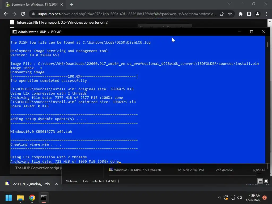Click the console line "Creating winre.wim . . ."
272x204 pixels.
[x=36, y=144]
